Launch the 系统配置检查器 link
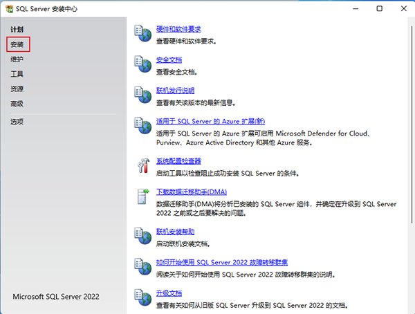This screenshot has width=415, height=314. (x=178, y=161)
